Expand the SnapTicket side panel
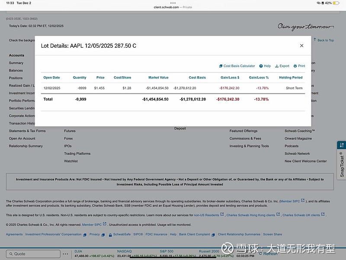Screen dimensions: 346x260 tap(342, 165)
